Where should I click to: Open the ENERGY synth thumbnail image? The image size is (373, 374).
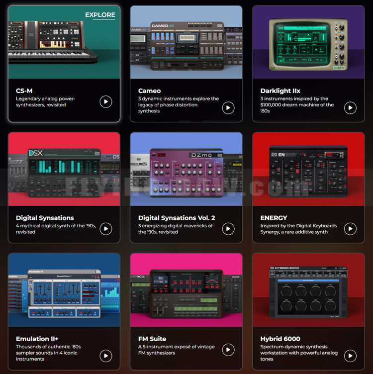tap(308, 169)
